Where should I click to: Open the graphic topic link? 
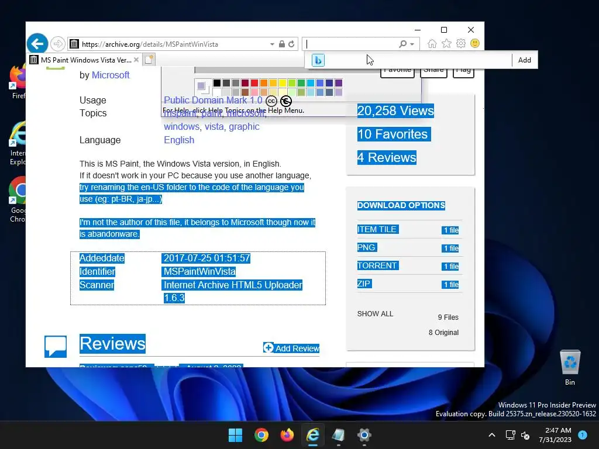[244, 127]
